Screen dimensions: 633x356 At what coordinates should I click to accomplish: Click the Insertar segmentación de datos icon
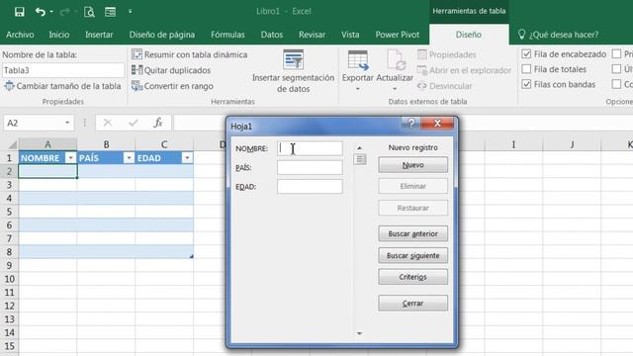tap(294, 59)
